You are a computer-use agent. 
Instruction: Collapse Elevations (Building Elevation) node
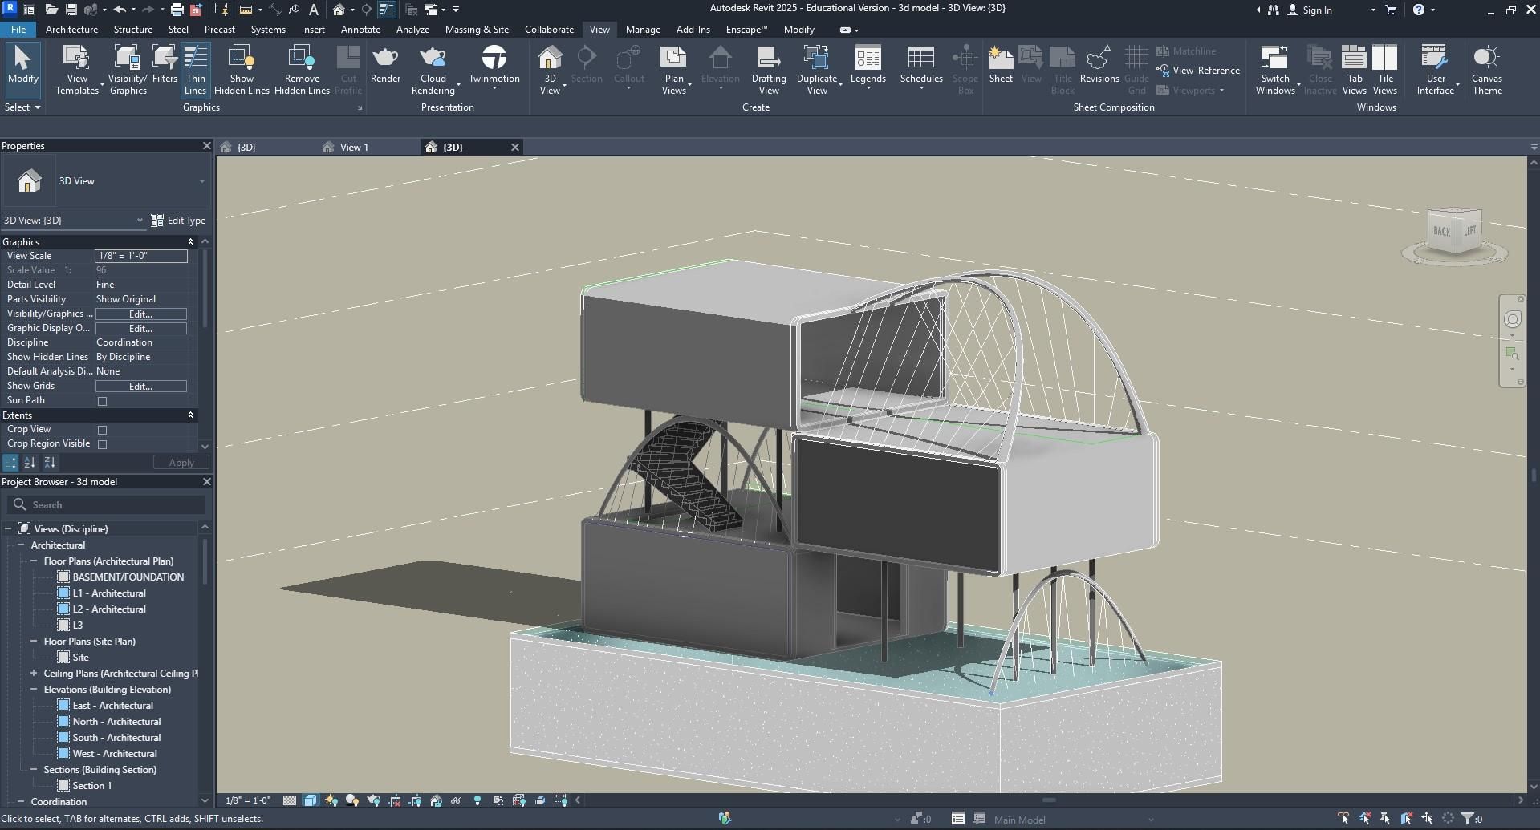click(34, 690)
